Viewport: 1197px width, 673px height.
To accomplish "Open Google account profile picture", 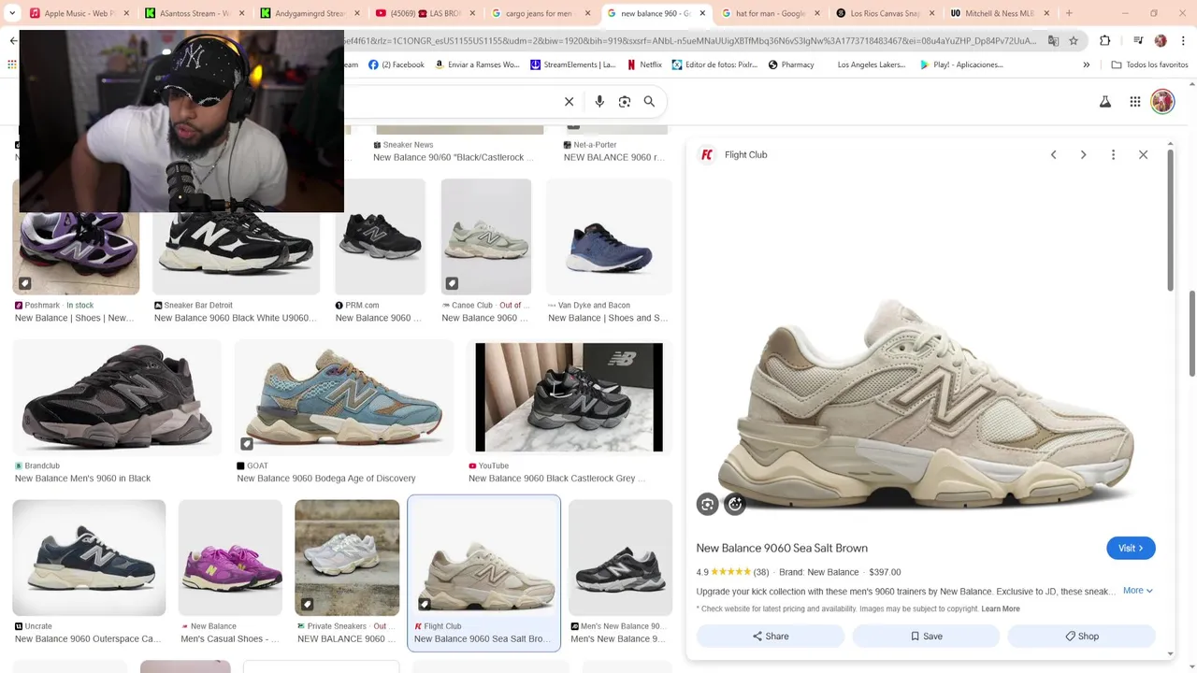I will click(1162, 102).
